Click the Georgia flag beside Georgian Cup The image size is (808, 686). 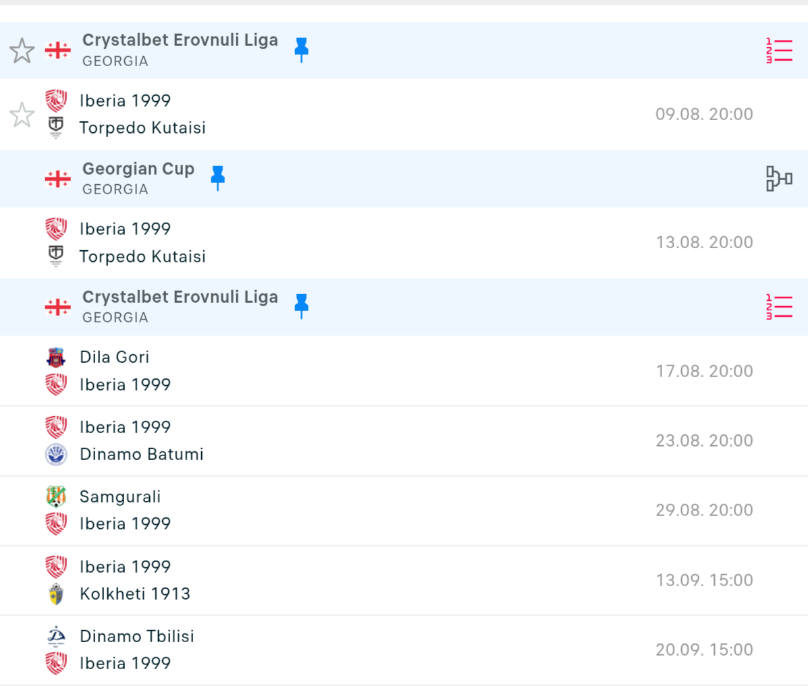pos(57,179)
